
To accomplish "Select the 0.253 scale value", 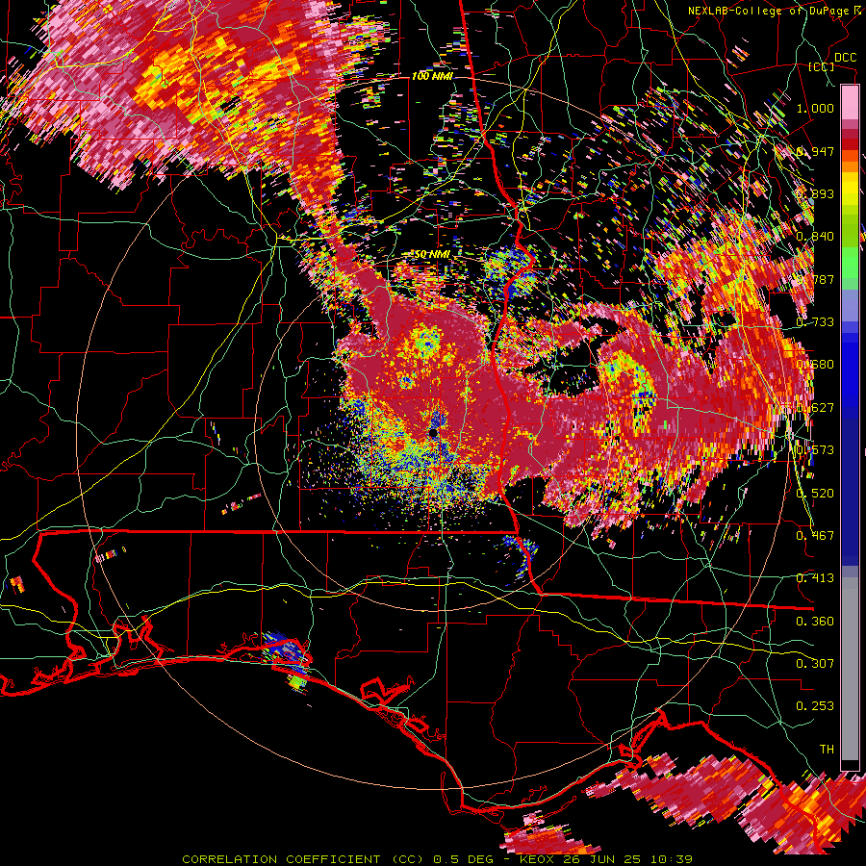I will click(x=815, y=706).
